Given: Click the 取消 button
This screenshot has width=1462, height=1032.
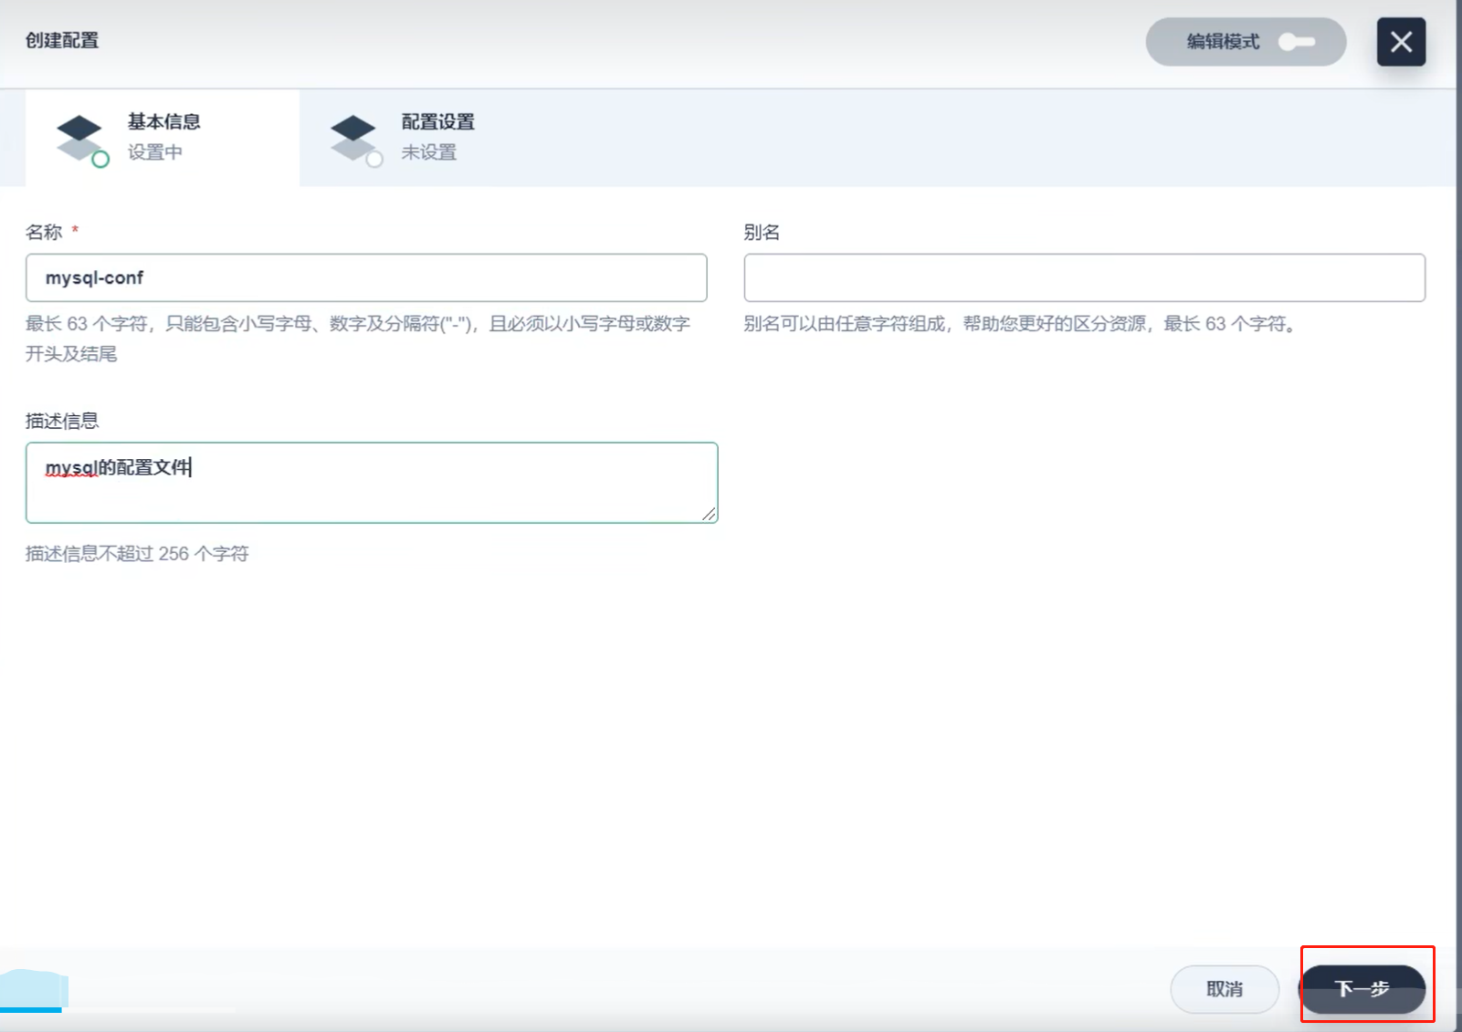Looking at the screenshot, I should coord(1225,989).
